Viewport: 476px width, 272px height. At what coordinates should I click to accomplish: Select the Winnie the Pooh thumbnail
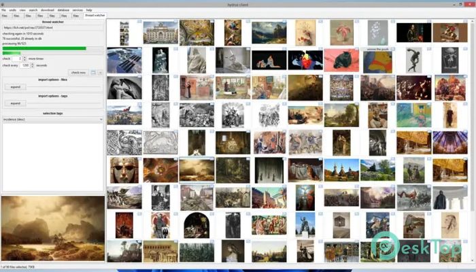377,61
